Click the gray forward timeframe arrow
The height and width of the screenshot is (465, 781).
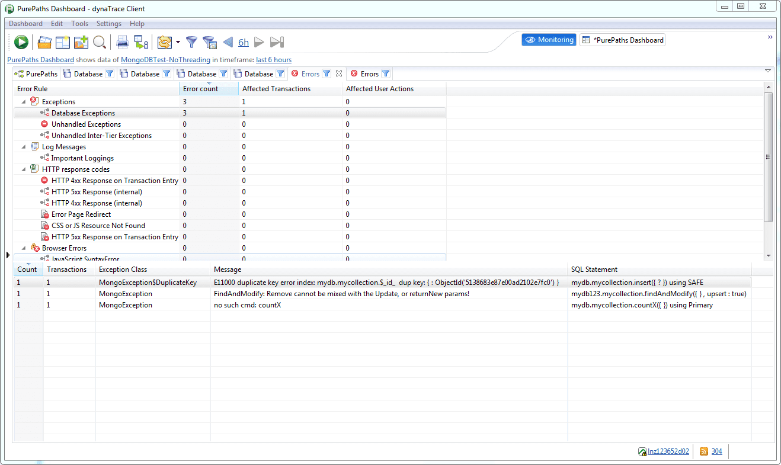click(x=259, y=42)
